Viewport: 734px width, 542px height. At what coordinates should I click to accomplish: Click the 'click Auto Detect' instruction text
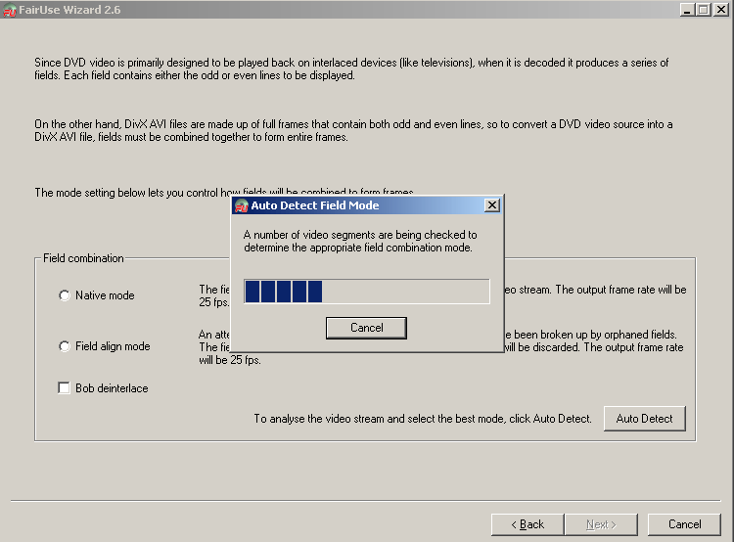tap(423, 419)
